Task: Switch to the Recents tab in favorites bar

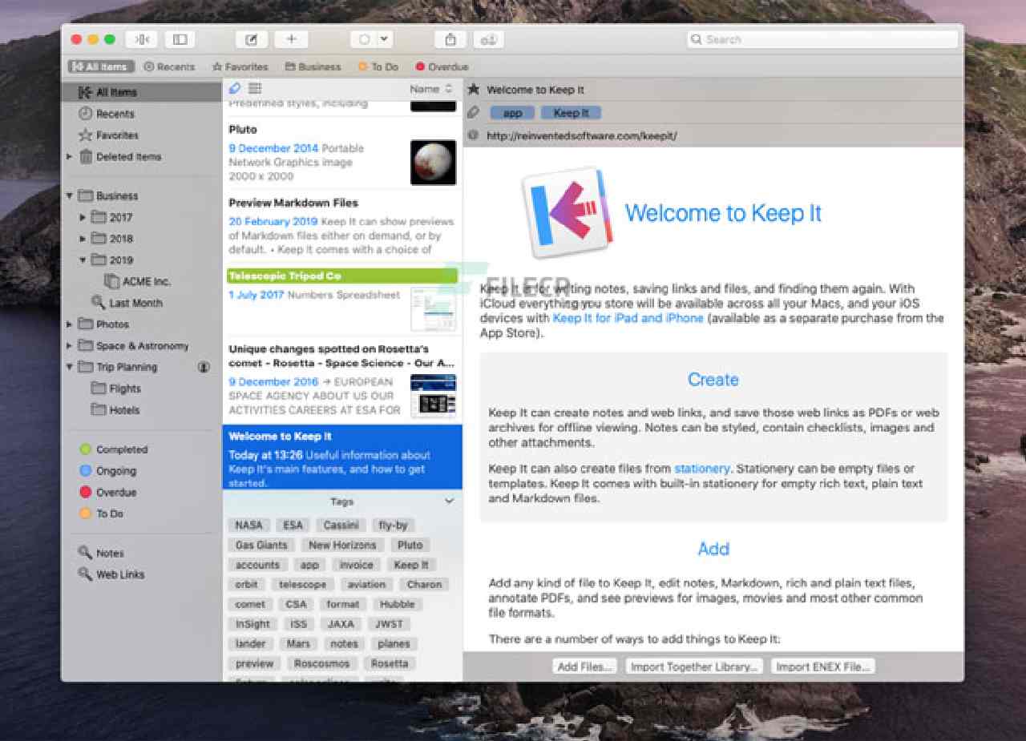Action: click(x=169, y=66)
